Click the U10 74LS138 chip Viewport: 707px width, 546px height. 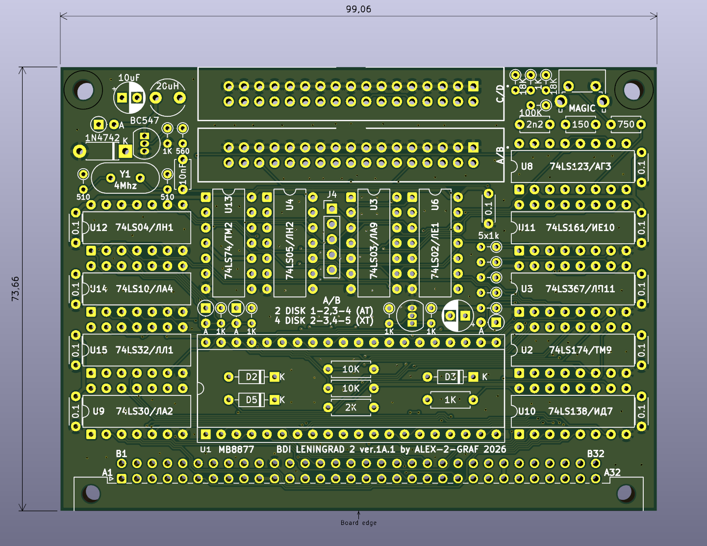(x=572, y=411)
